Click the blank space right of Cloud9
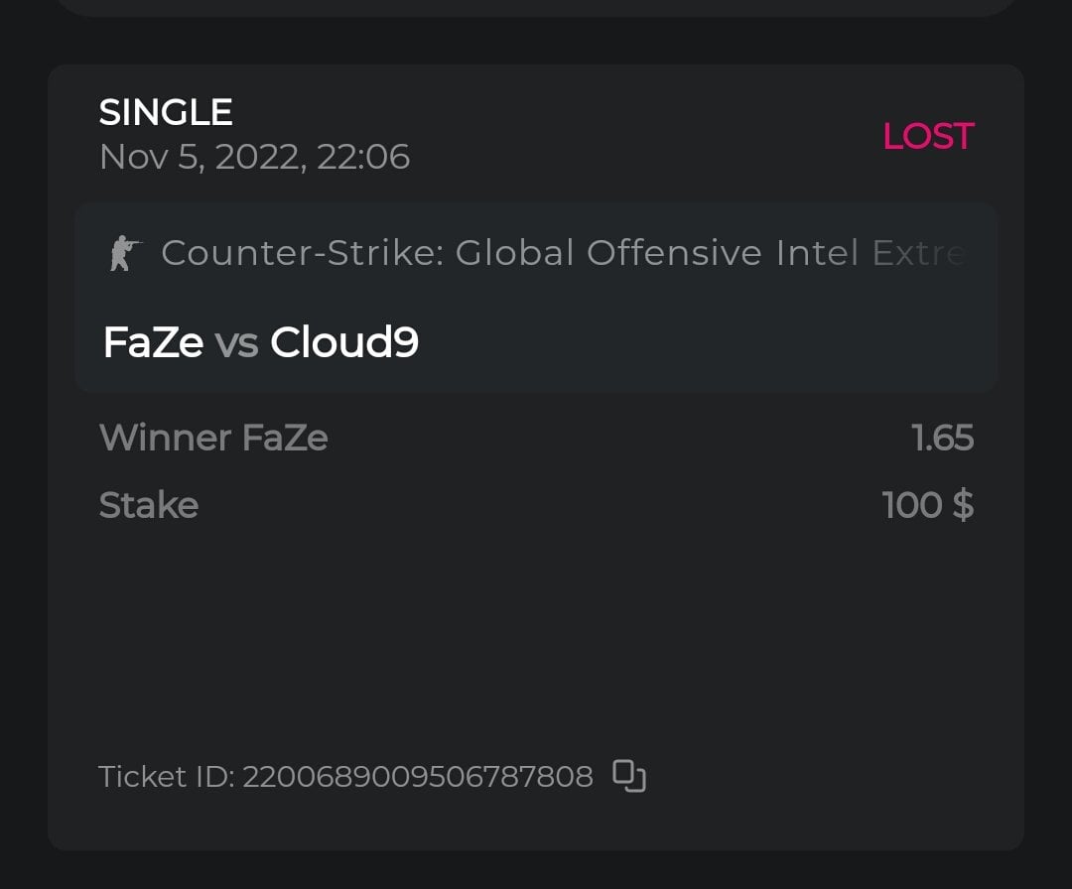 (x=695, y=344)
